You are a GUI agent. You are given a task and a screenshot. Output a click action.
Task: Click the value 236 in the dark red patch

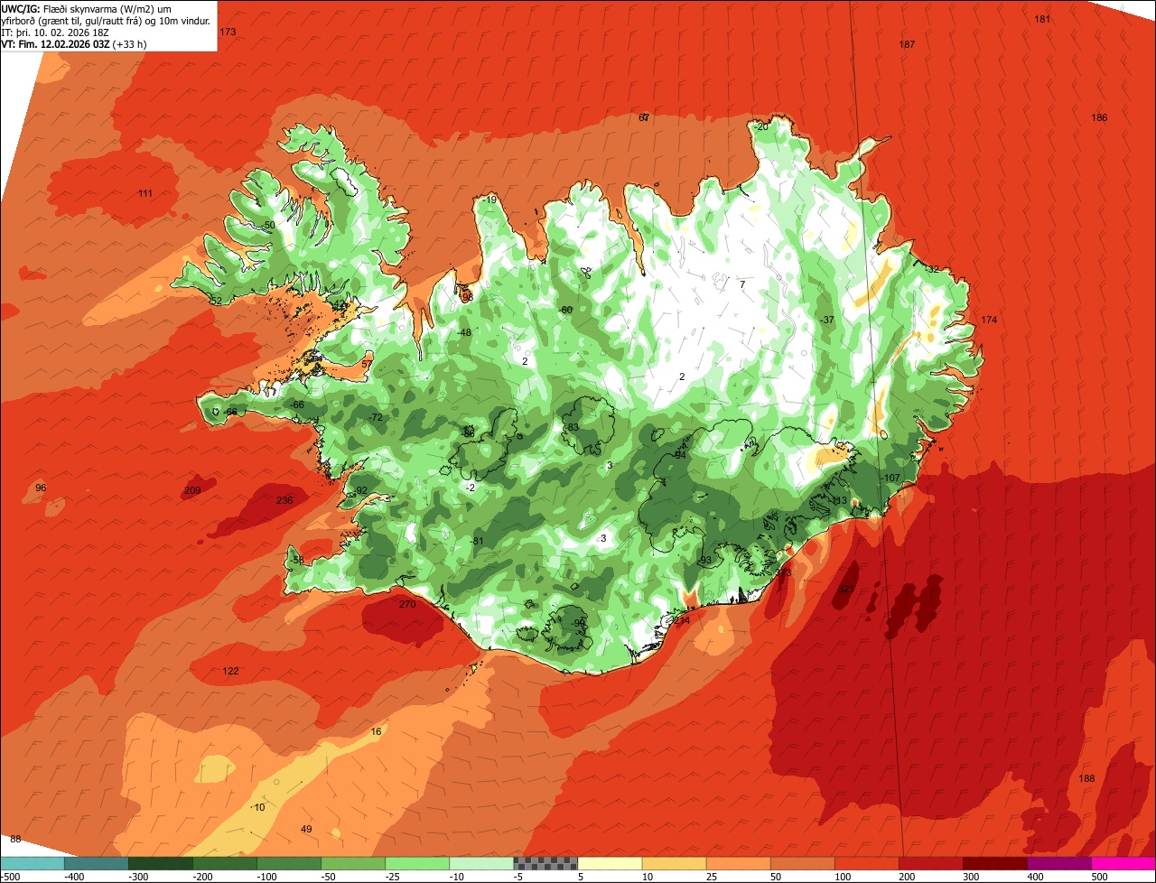point(284,500)
